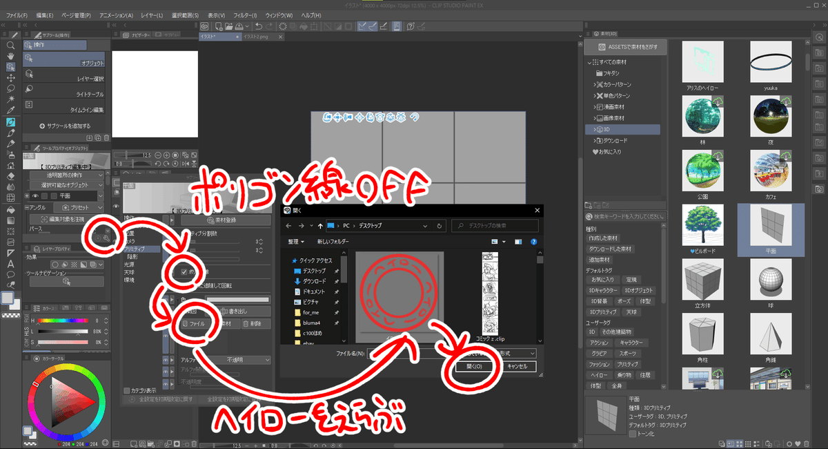The image size is (828, 449).
Task: Click the Redo arrow in command bar
Action: tap(269, 26)
